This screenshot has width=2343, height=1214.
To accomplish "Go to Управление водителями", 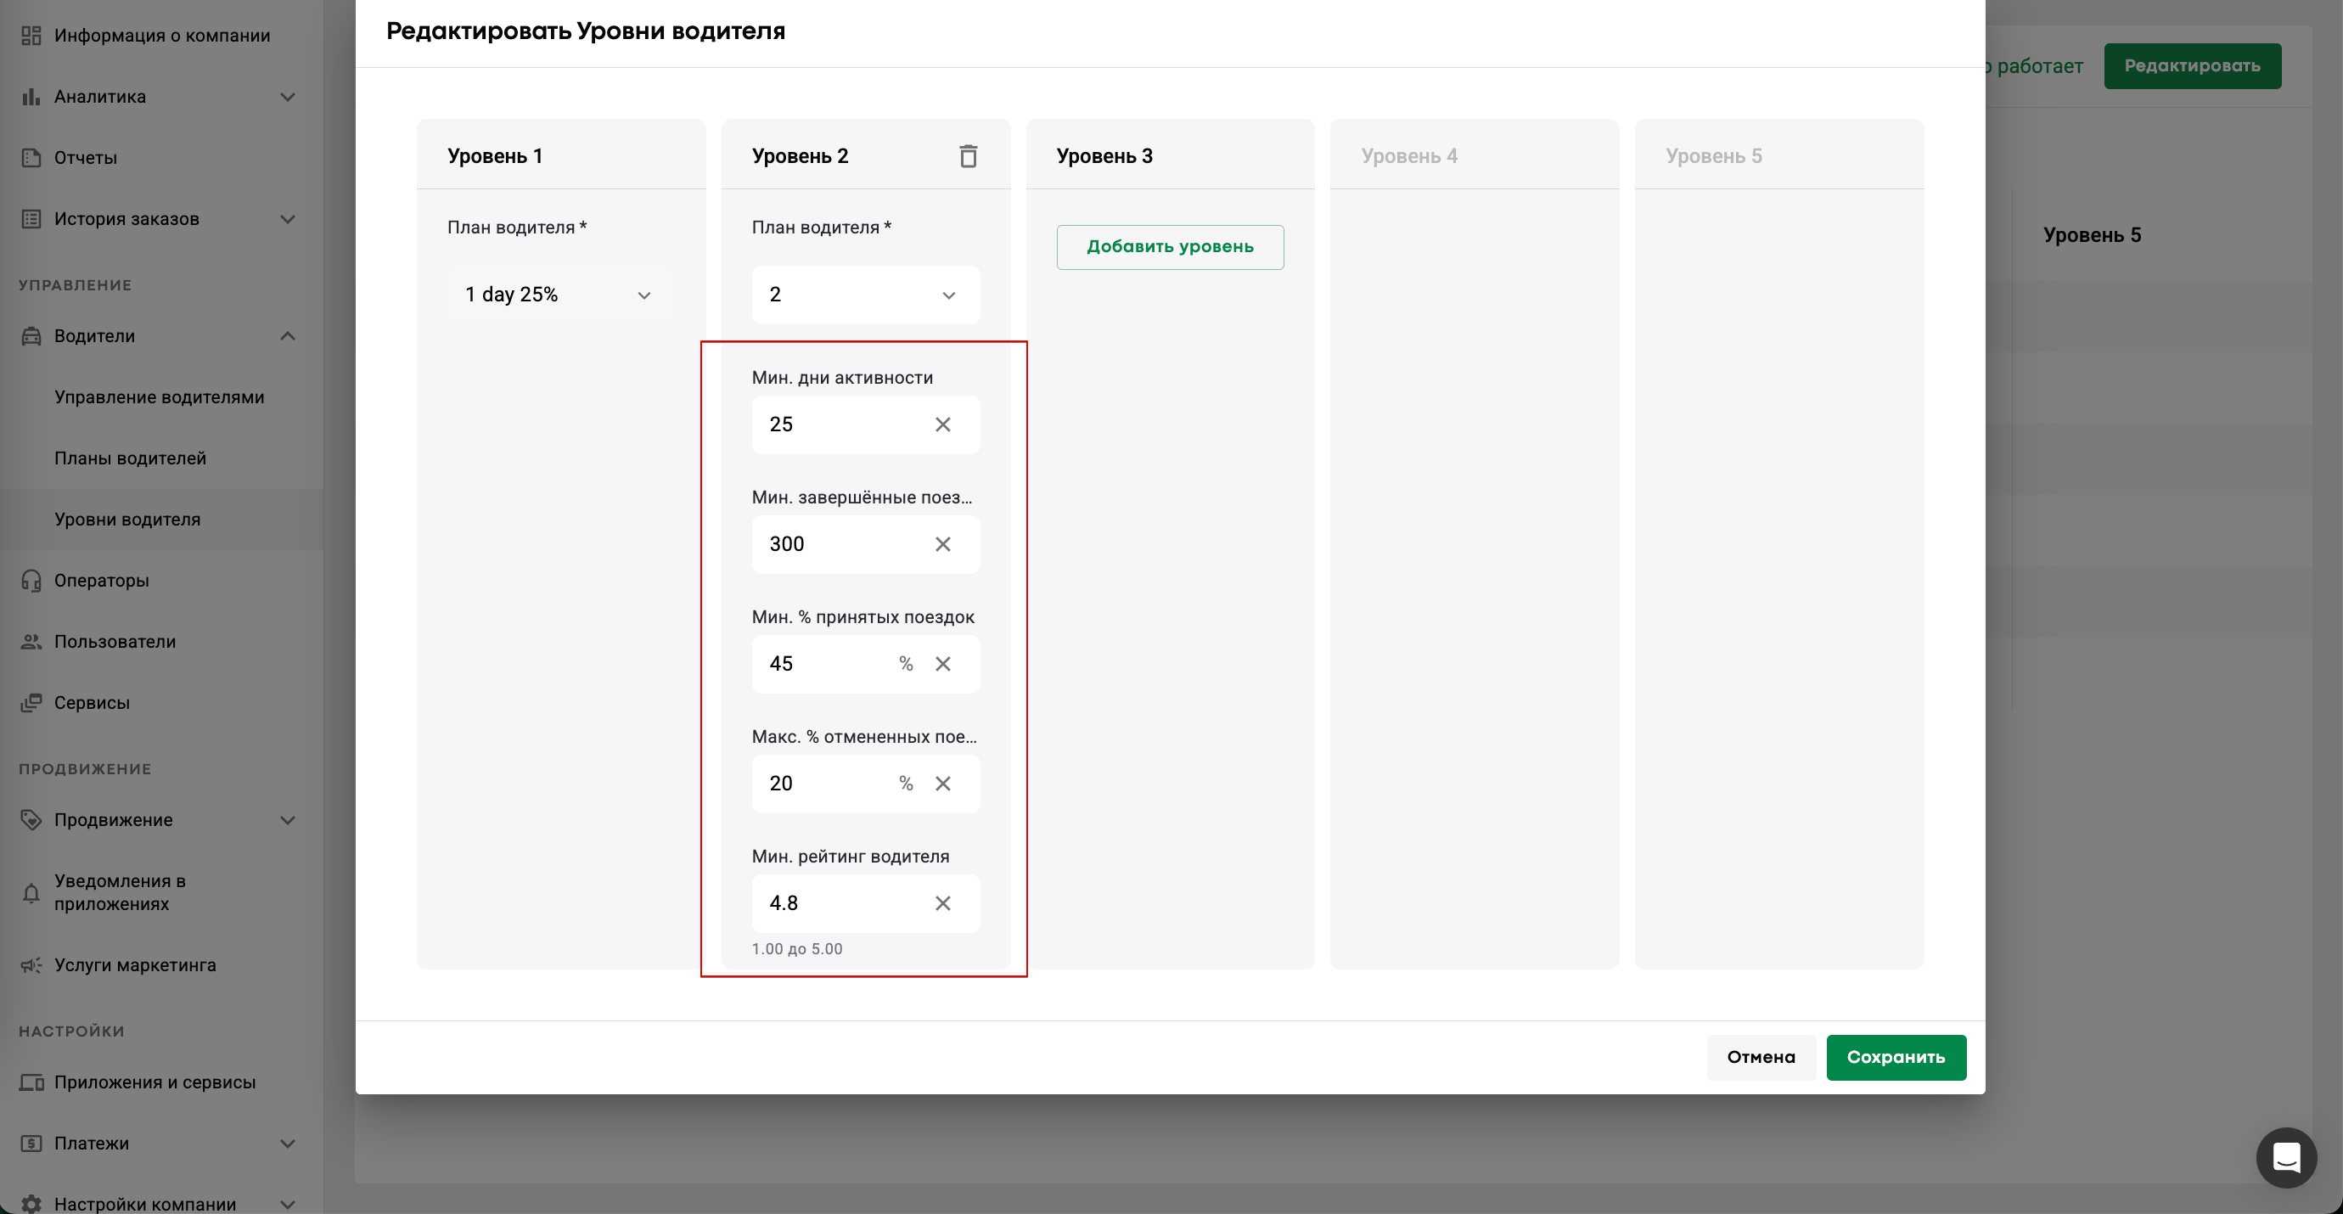I will click(x=160, y=397).
